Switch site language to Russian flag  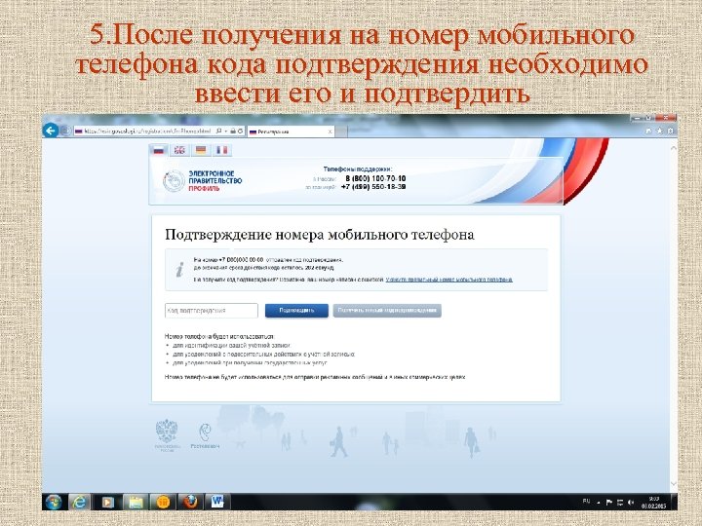pyautogui.click(x=159, y=150)
